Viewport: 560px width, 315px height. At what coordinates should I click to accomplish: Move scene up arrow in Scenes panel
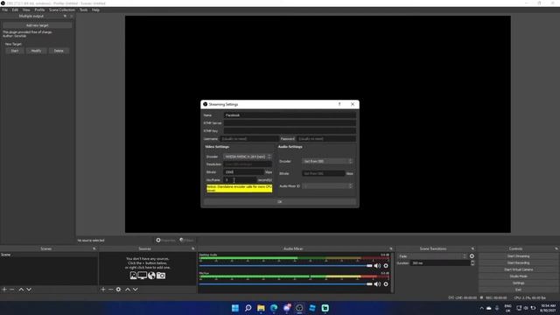point(21,290)
